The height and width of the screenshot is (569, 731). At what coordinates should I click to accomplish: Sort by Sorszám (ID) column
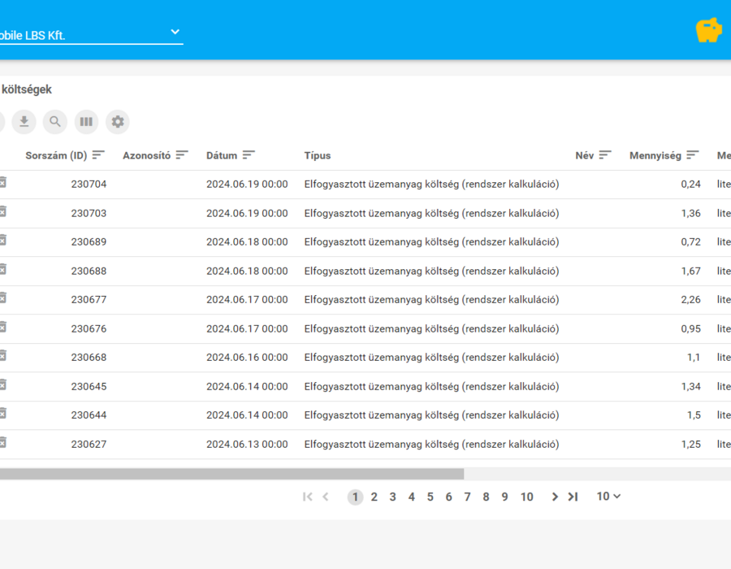[x=98, y=154]
